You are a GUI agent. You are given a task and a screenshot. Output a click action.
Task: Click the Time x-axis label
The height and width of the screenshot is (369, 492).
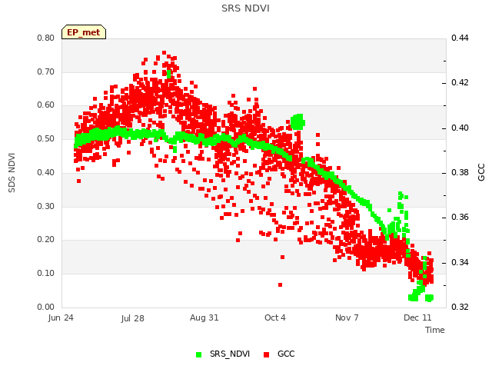pyautogui.click(x=435, y=330)
